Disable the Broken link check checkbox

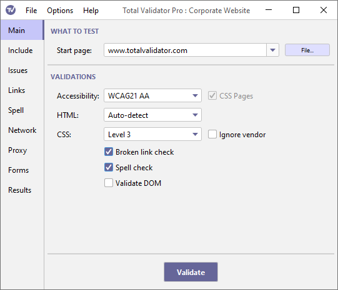[x=109, y=152]
